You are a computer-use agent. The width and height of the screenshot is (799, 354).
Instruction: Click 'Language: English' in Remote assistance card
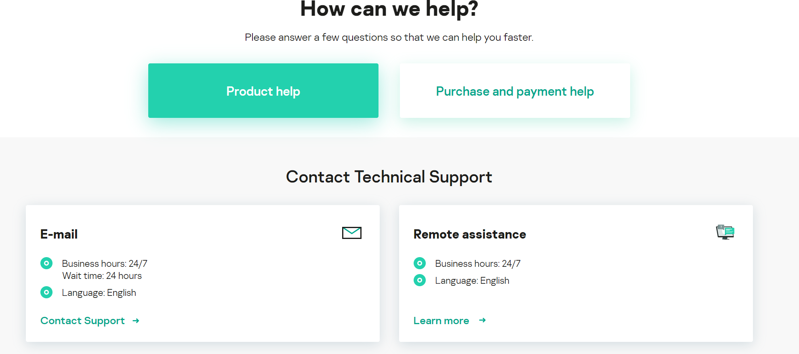(472, 281)
